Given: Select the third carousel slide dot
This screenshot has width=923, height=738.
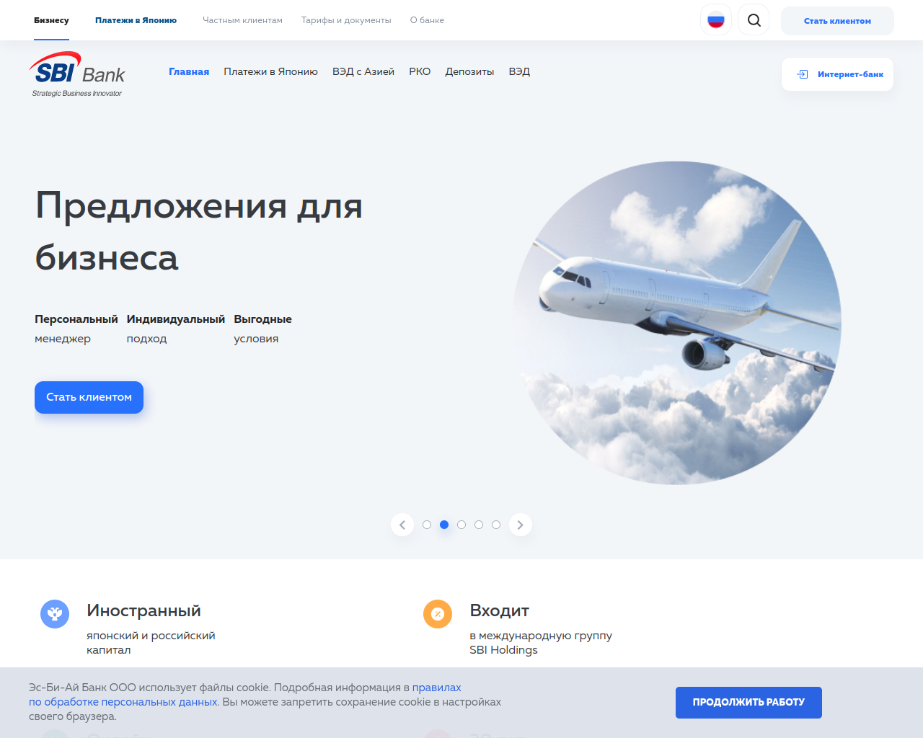Looking at the screenshot, I should (461, 525).
